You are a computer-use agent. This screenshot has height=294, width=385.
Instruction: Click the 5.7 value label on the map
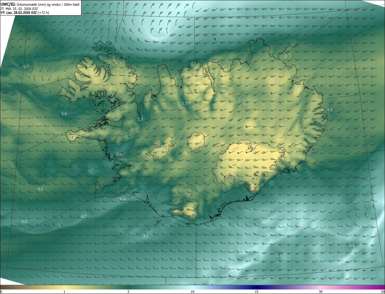tap(26, 67)
